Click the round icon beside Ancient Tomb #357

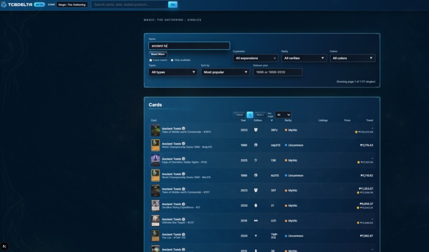pos(184,189)
